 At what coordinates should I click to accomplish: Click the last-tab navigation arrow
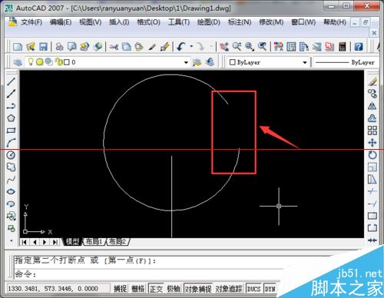pyautogui.click(x=55, y=242)
